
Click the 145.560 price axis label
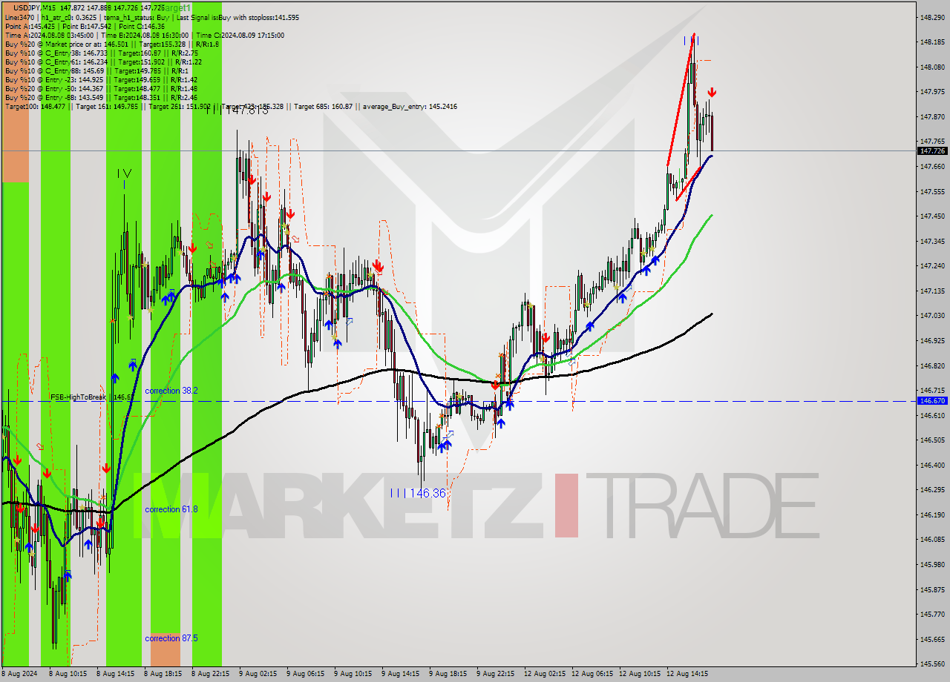pyautogui.click(x=932, y=663)
